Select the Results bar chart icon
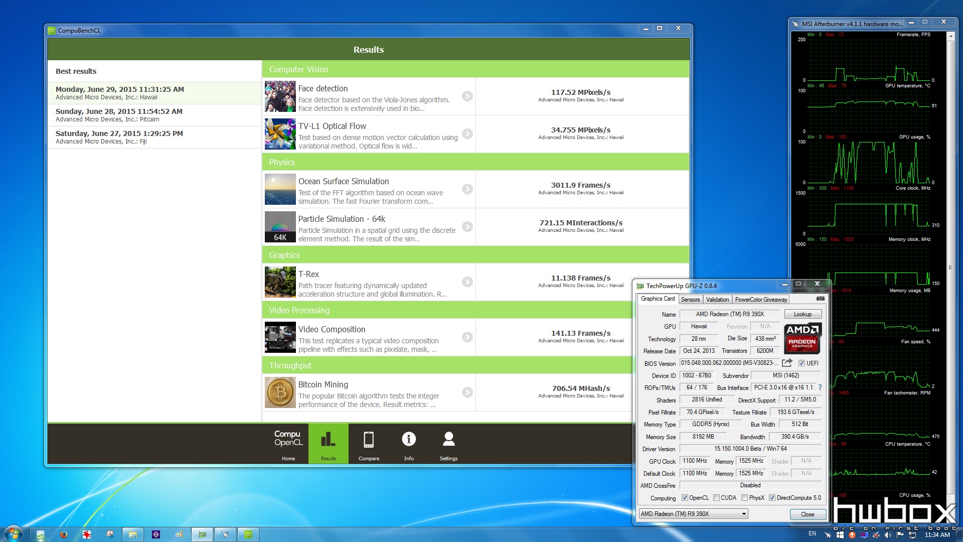 329,444
